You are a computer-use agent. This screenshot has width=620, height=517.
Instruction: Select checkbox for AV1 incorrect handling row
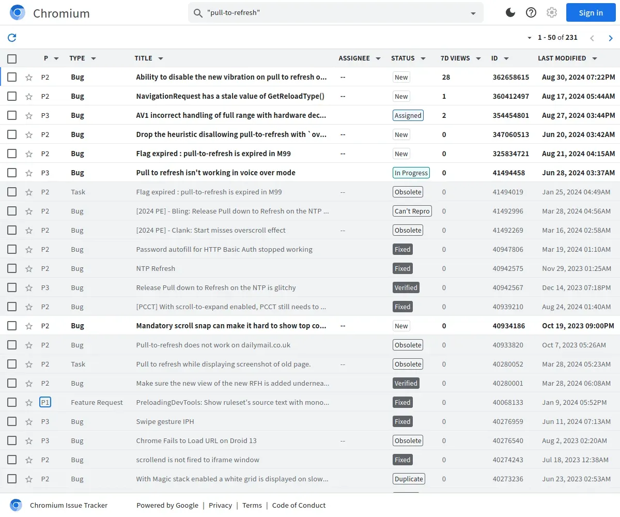click(12, 115)
